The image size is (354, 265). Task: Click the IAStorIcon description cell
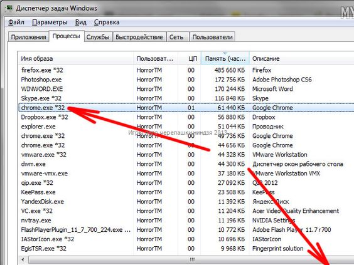(x=267, y=239)
